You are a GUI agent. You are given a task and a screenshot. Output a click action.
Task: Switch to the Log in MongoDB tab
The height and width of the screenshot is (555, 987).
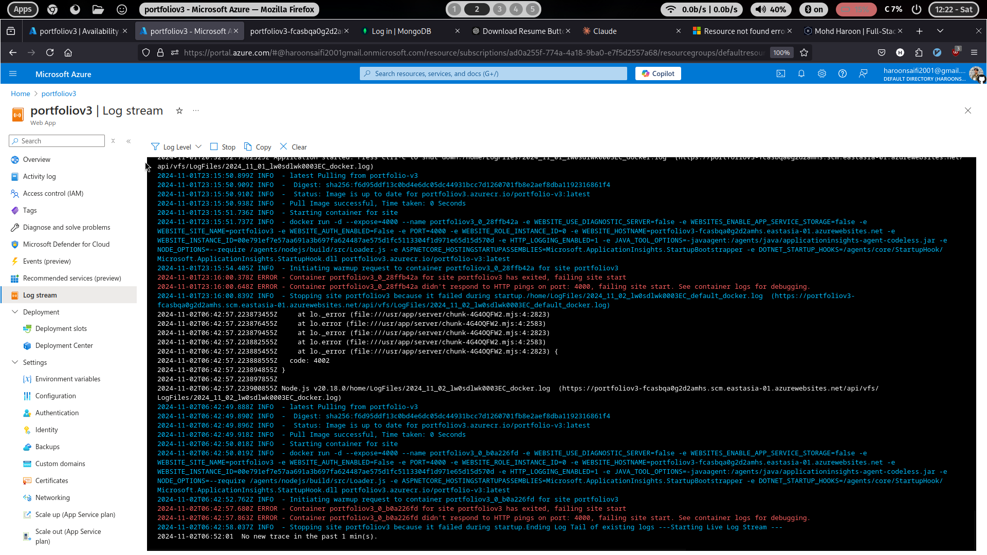click(401, 31)
